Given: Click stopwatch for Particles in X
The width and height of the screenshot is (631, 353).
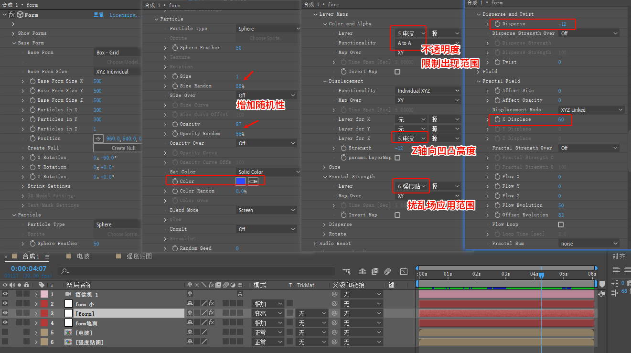Looking at the screenshot, I should pos(32,110).
